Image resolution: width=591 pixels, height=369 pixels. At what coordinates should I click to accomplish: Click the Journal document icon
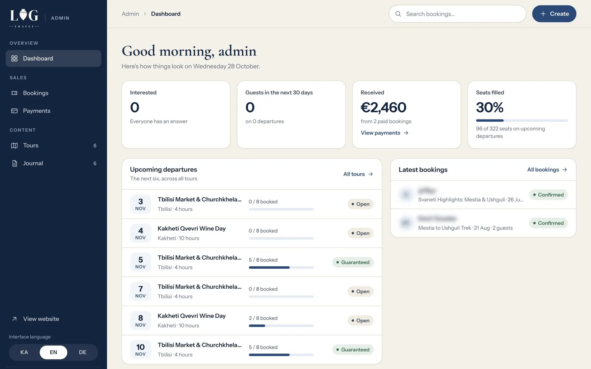14,163
